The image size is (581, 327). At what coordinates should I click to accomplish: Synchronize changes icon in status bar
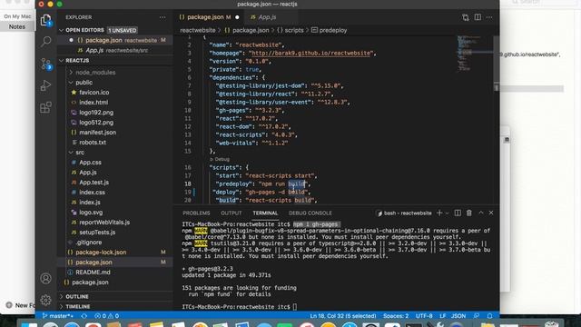point(84,316)
